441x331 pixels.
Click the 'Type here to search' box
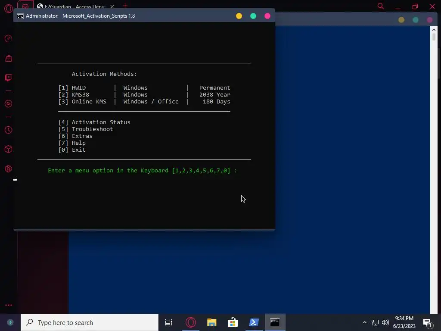[90, 322]
